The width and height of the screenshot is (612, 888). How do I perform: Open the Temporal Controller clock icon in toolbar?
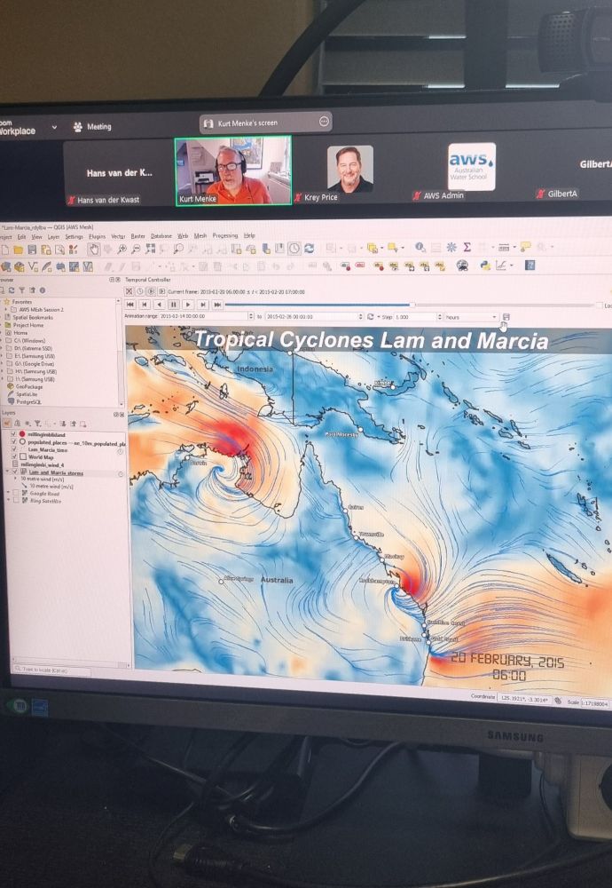[294, 248]
